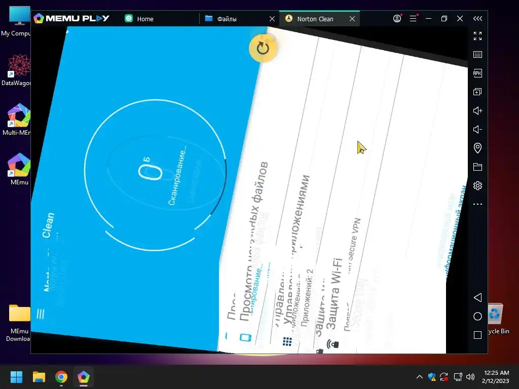519x389 pixels.
Task: Close the Файлы tab
Action: 272,19
